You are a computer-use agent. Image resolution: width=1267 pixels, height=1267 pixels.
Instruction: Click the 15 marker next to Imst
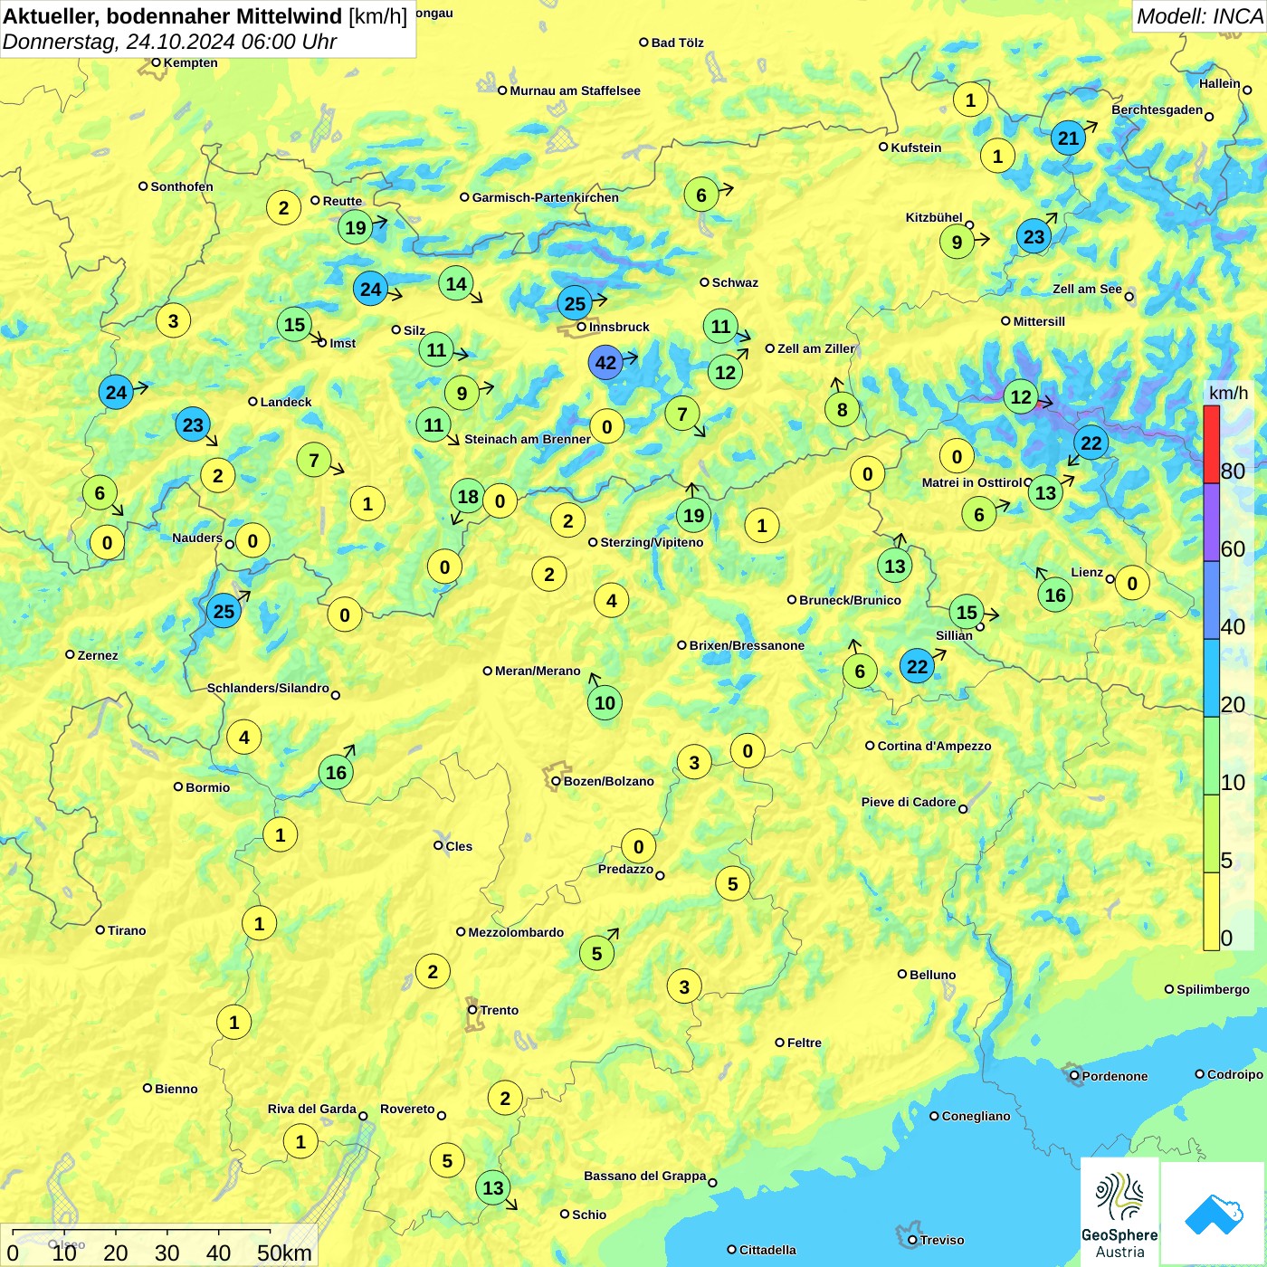(x=294, y=324)
